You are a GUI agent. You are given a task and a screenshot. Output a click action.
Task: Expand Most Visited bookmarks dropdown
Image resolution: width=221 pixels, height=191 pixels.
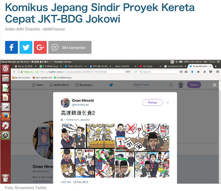click(x=21, y=78)
